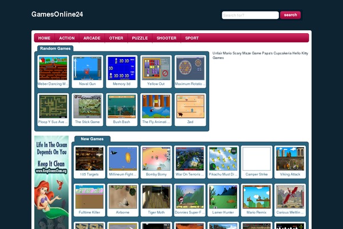
Task: Open the Home menu item
Action: click(x=44, y=38)
